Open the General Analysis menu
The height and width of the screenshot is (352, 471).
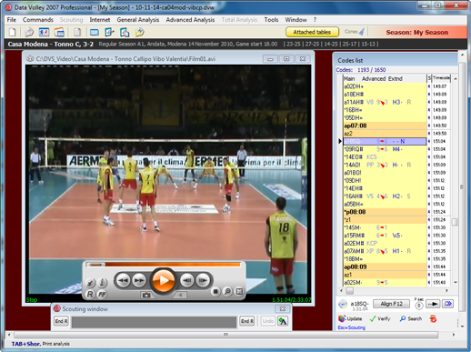138,20
